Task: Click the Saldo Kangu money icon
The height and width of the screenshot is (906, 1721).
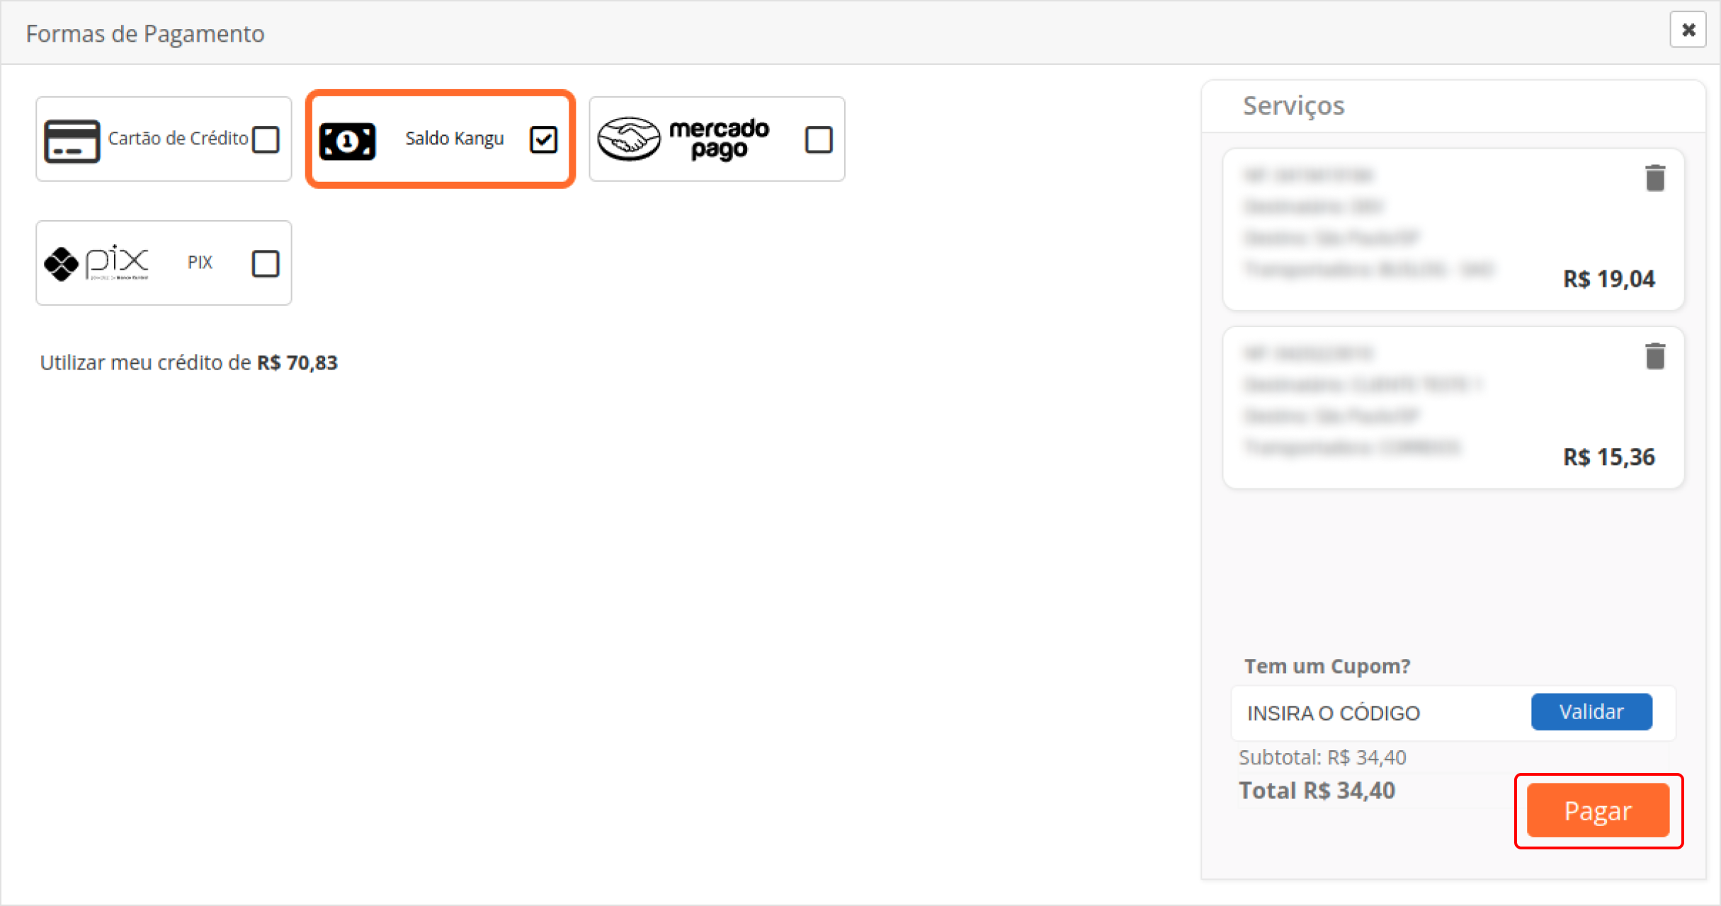Action: coord(347,141)
